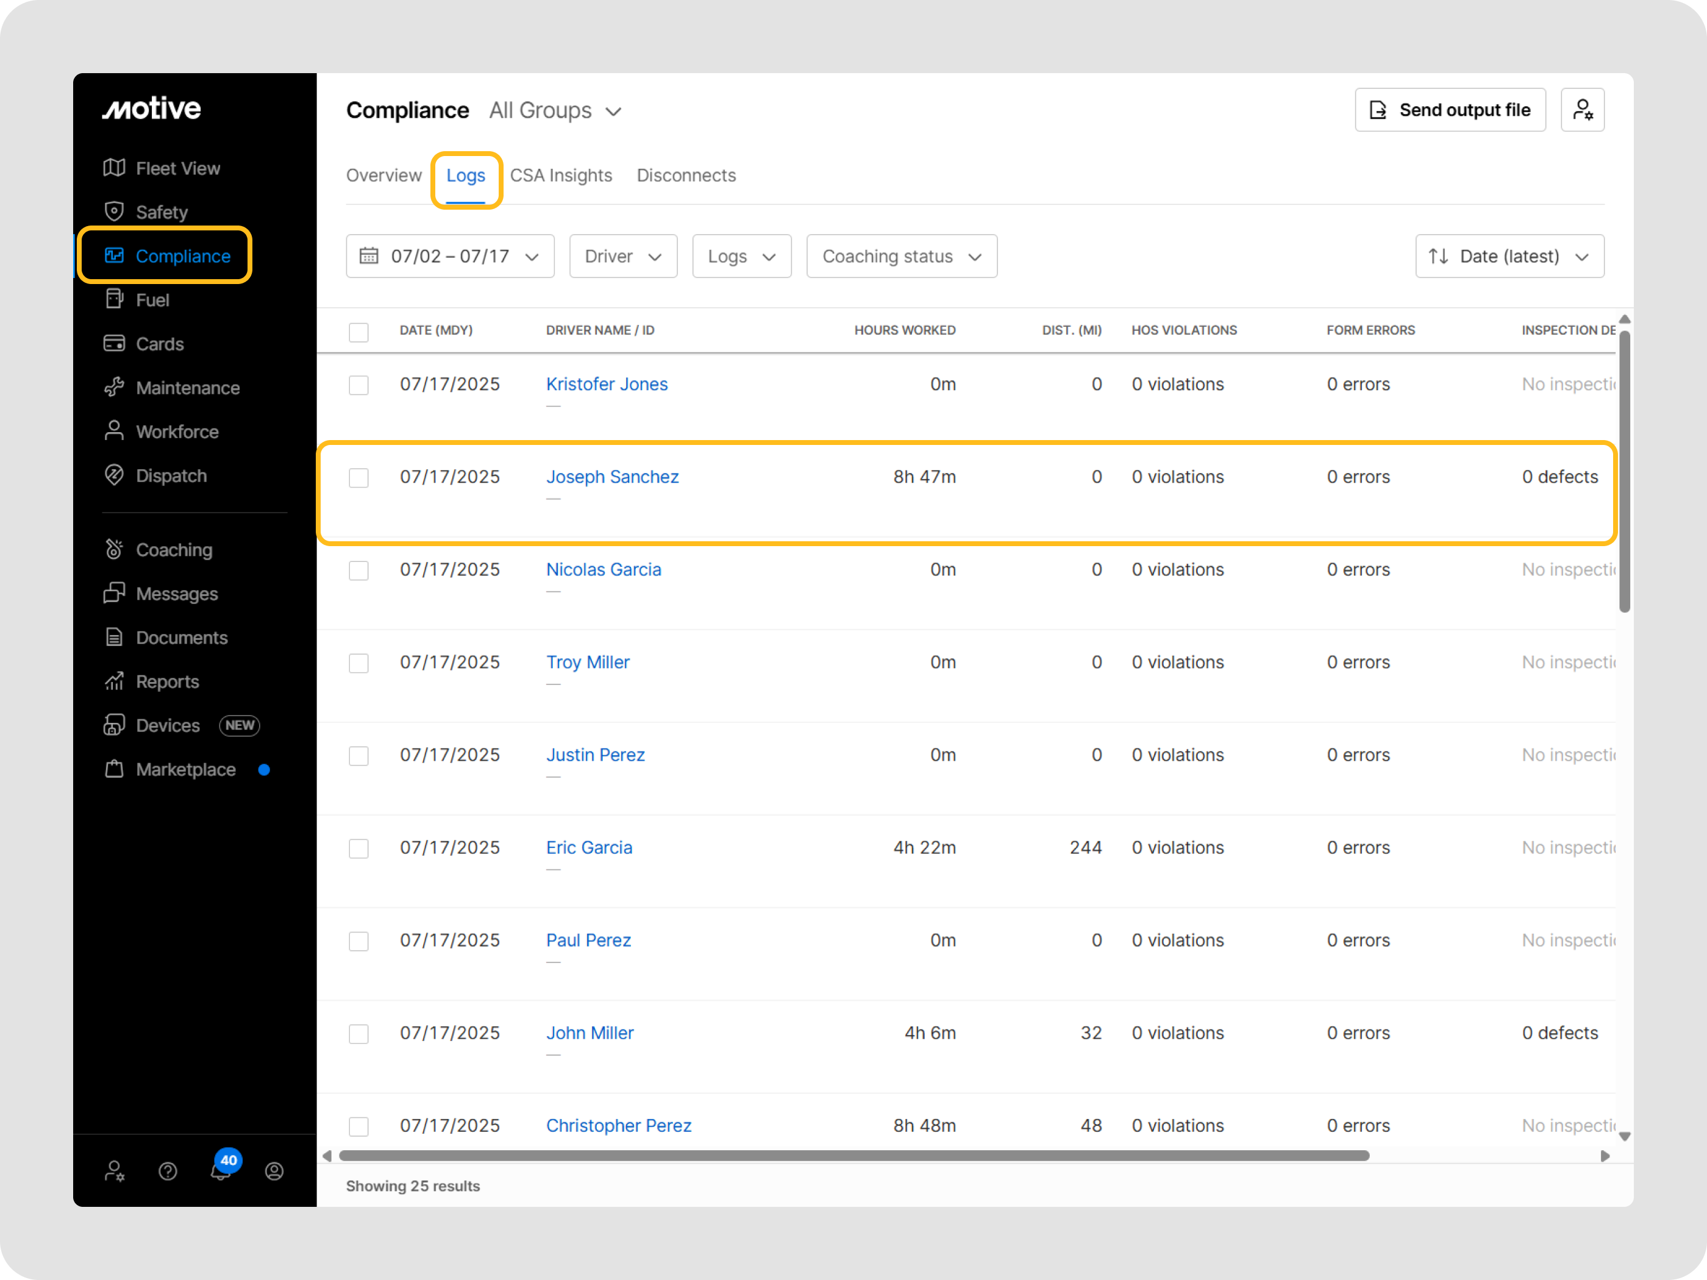
Task: Expand the Coaching status filter
Action: pyautogui.click(x=900, y=256)
